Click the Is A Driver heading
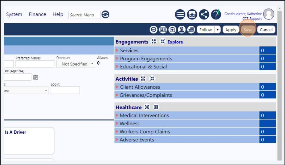This screenshot has width=285, height=165. click(16, 132)
